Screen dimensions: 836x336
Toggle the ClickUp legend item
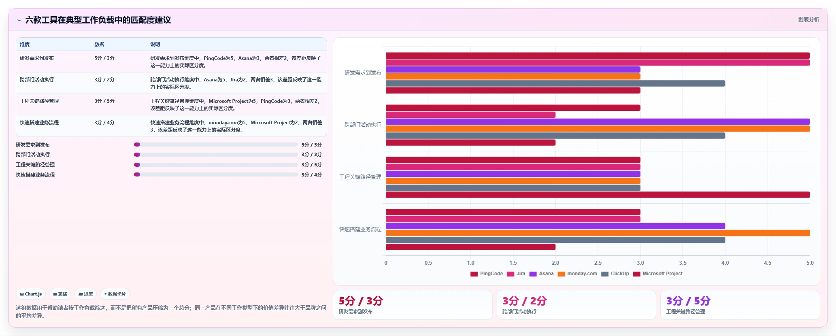tap(615, 274)
